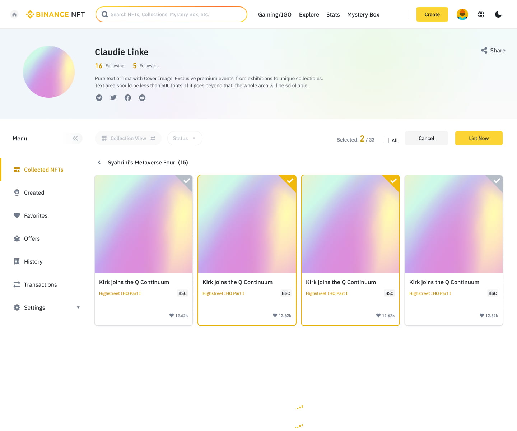Click the Claudie Linke profile avatar

(49, 72)
